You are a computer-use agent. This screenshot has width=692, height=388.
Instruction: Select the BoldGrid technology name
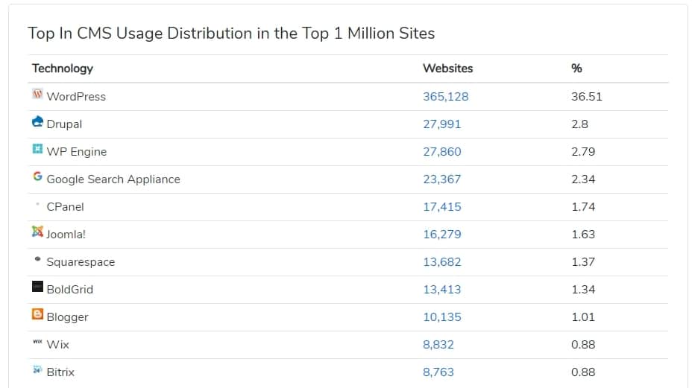pyautogui.click(x=70, y=290)
